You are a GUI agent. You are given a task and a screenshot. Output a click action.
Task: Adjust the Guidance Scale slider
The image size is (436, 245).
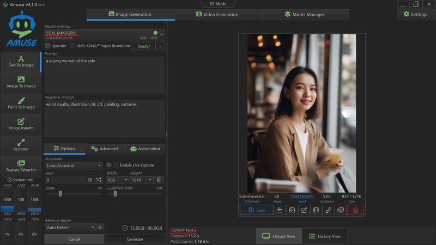[116, 193]
